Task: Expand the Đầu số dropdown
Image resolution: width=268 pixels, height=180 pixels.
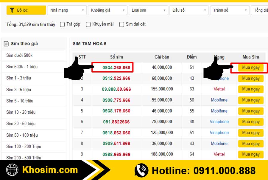Action: (189, 10)
